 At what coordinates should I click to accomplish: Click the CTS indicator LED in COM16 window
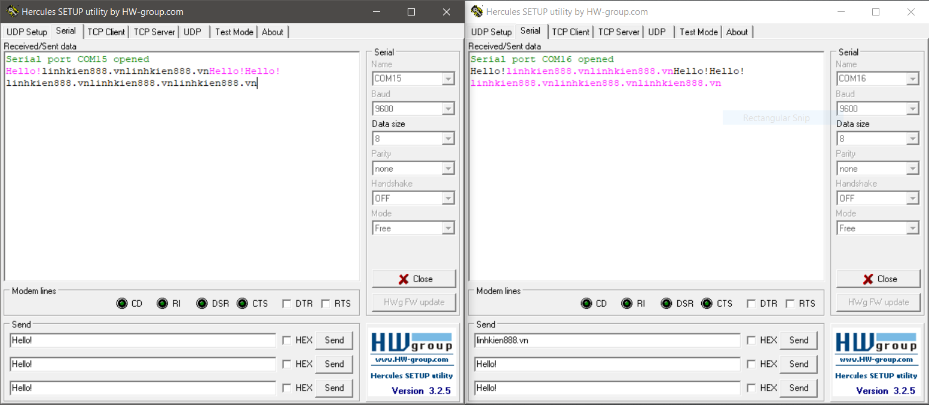707,304
